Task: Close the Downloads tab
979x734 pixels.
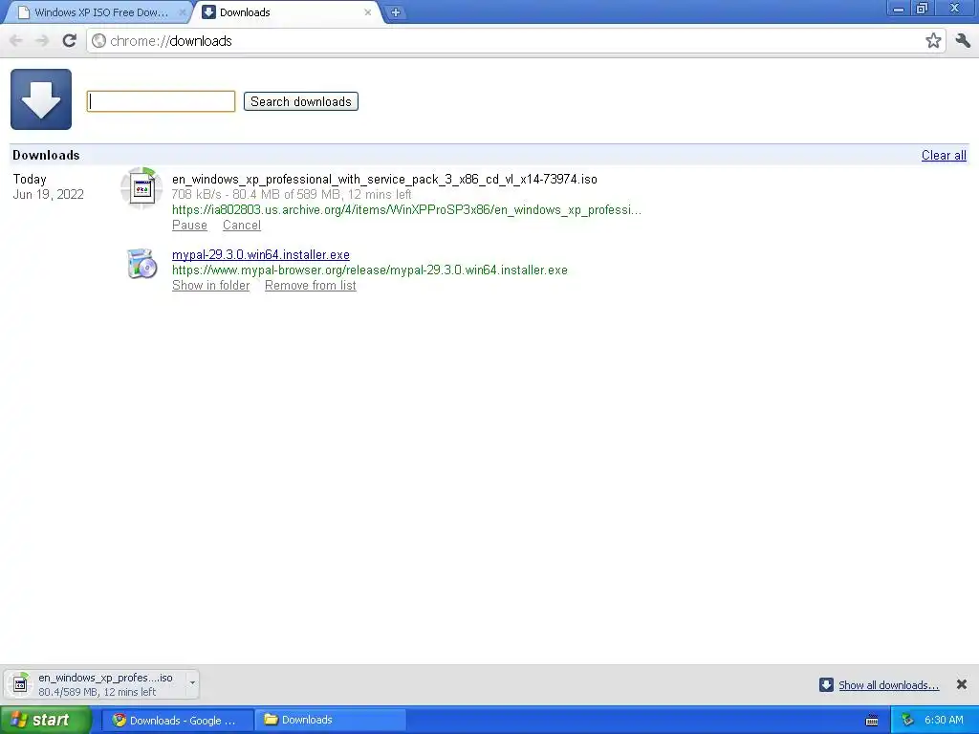Action: click(368, 12)
